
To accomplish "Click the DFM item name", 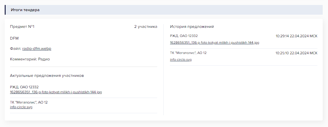I will click(x=14, y=38).
